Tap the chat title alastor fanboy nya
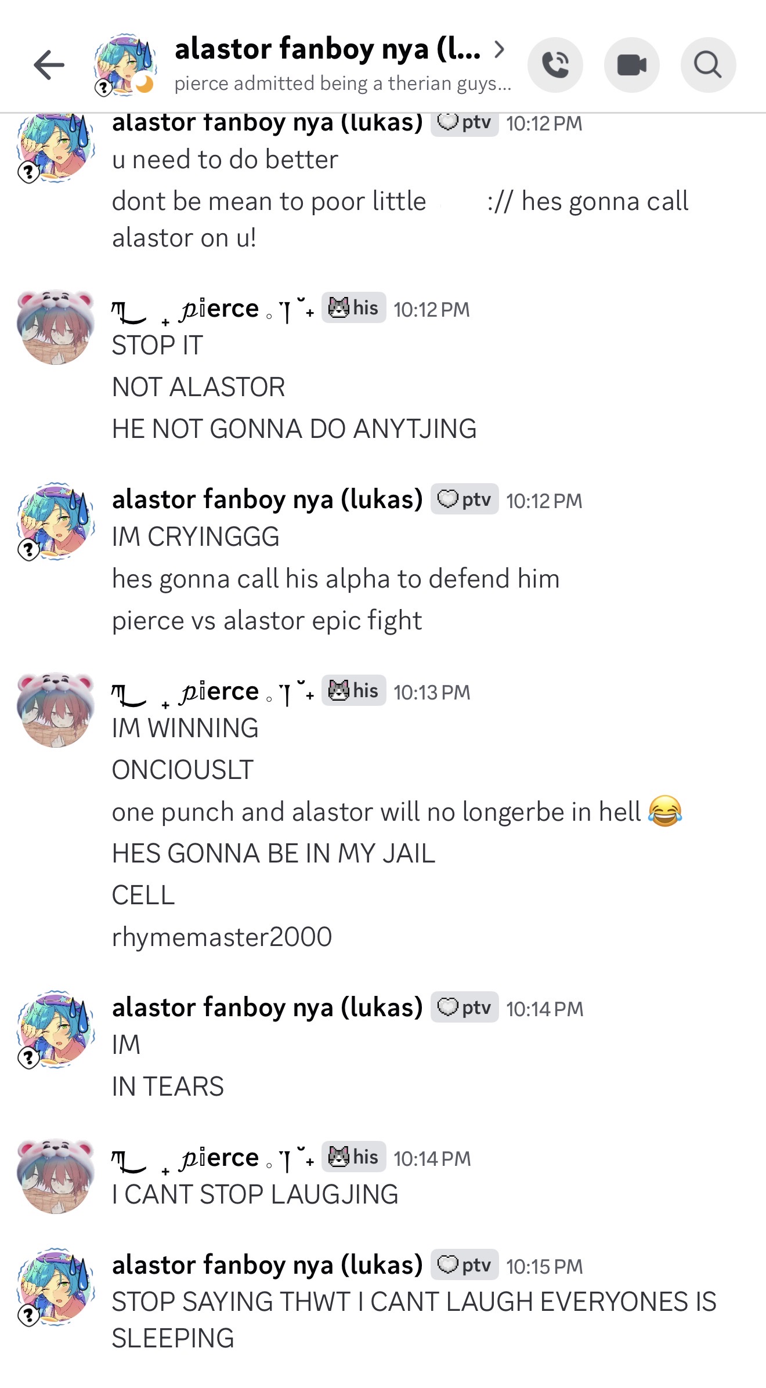The height and width of the screenshot is (1388, 766). tap(327, 49)
